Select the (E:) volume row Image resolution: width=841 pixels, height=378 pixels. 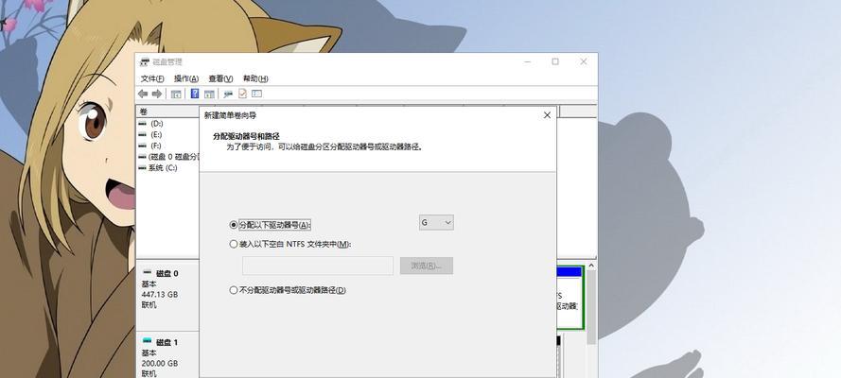(x=167, y=134)
